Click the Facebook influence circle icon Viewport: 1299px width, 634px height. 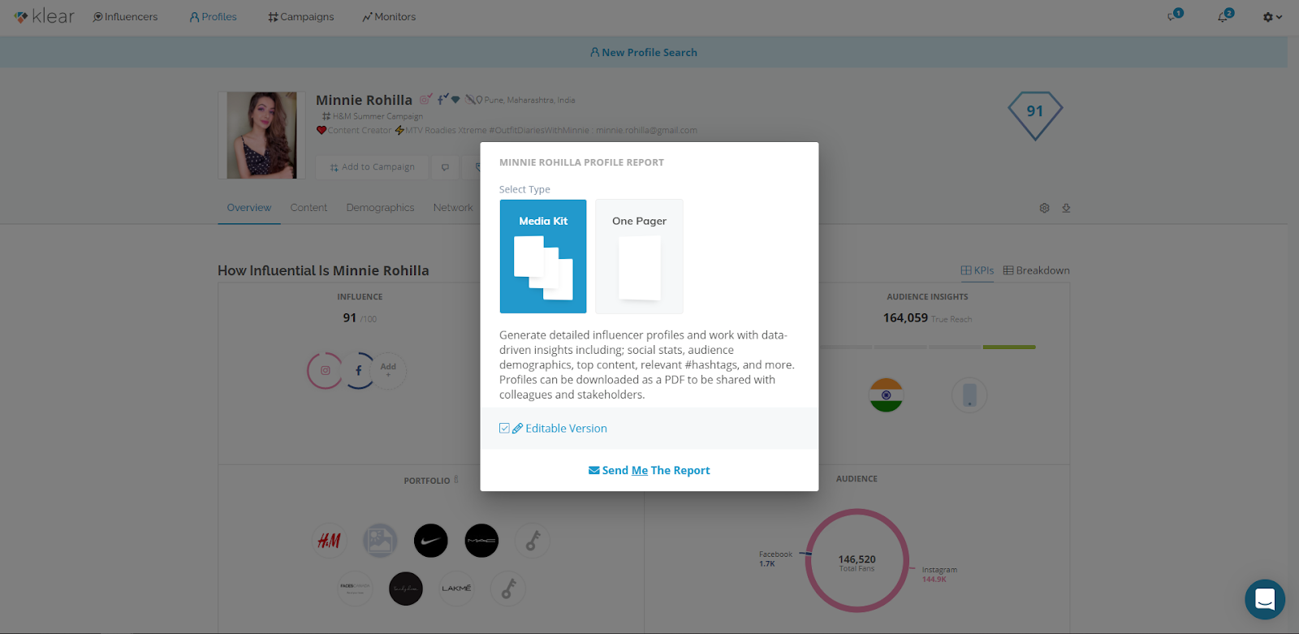(358, 370)
